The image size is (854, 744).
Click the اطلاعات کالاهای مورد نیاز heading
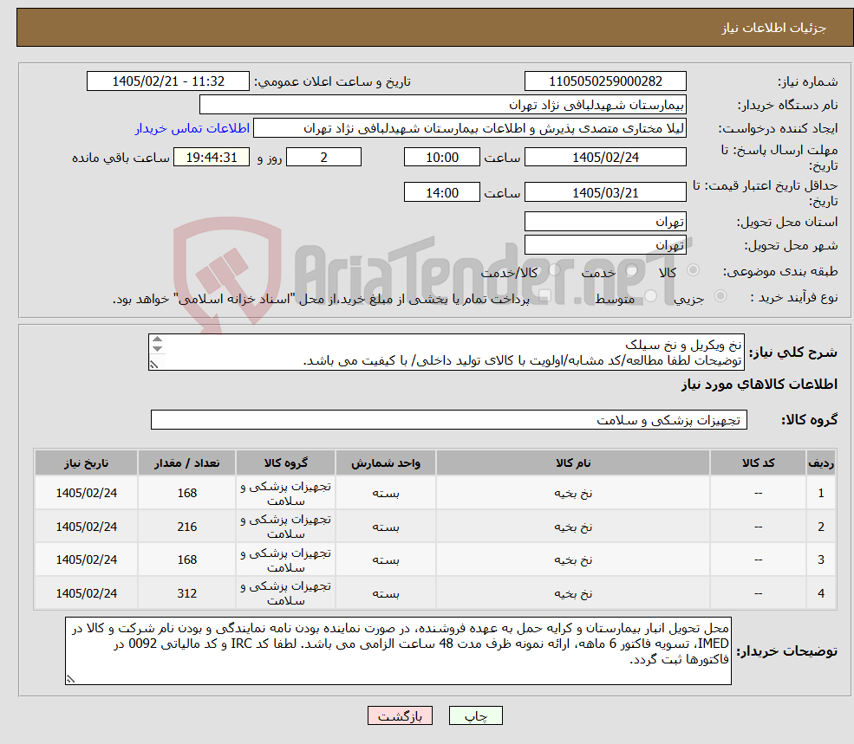click(x=759, y=385)
